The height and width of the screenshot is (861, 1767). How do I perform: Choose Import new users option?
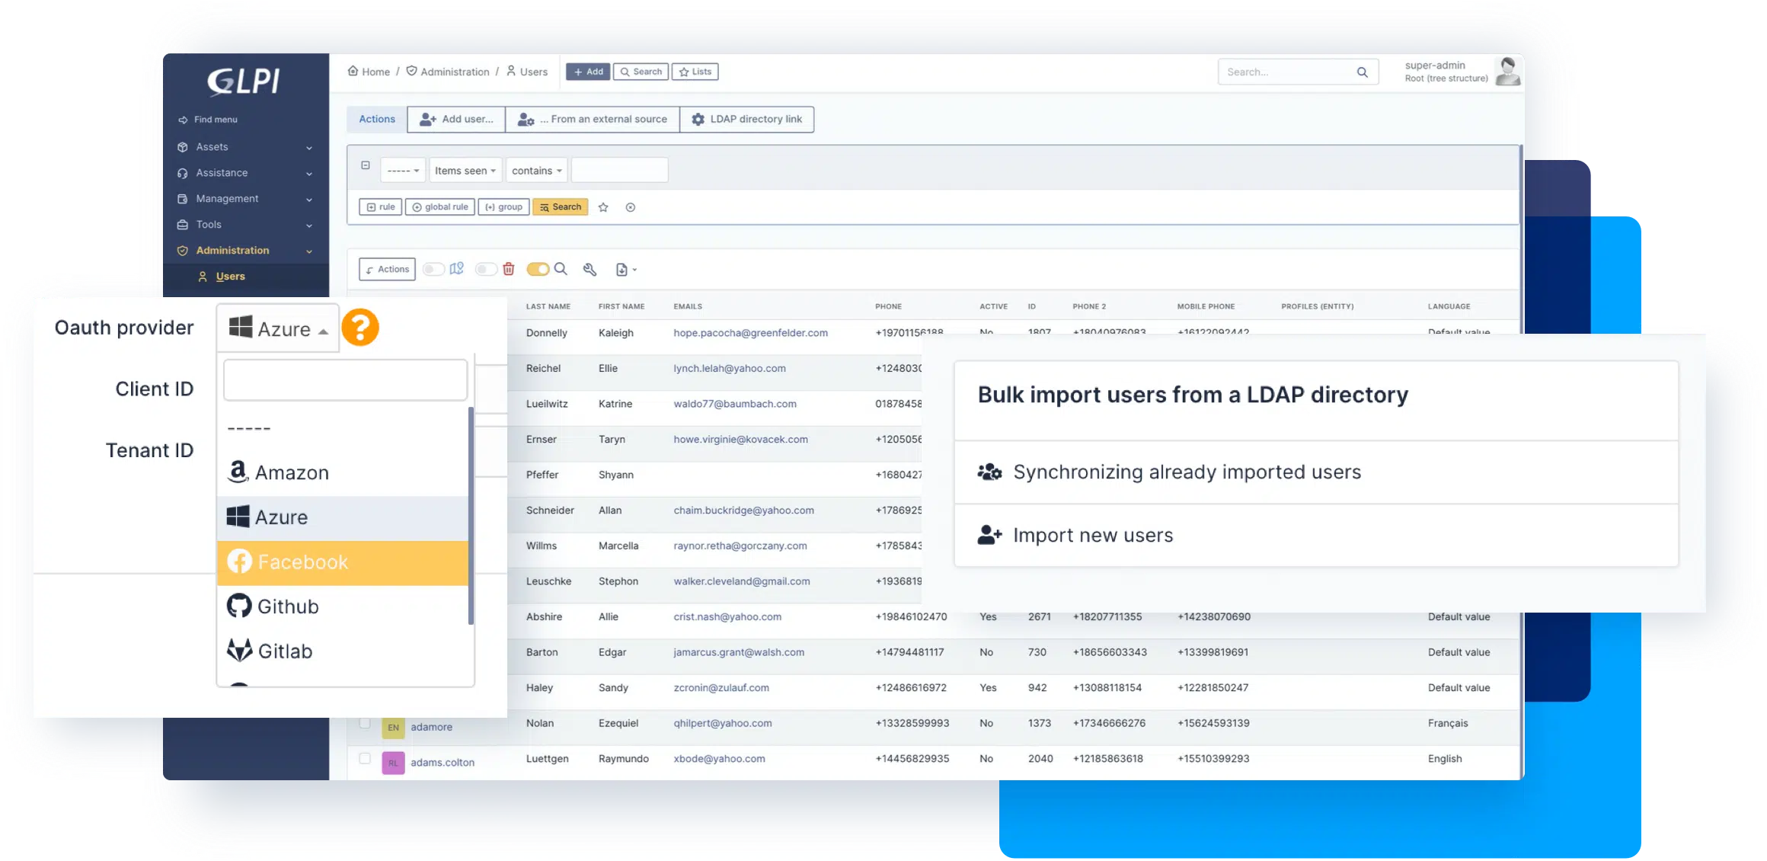1092,535
